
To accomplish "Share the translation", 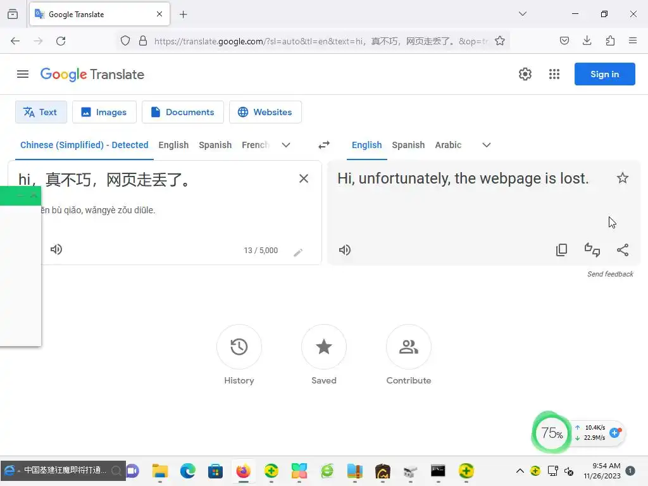I will [623, 250].
